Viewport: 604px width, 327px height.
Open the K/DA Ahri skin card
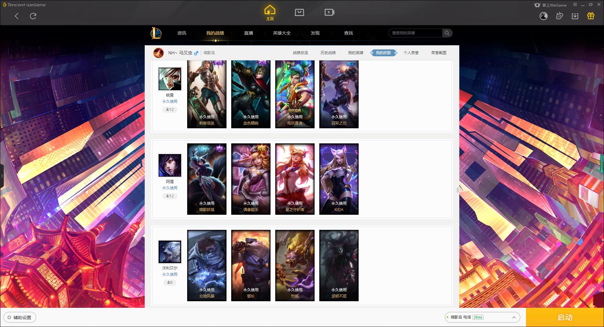[x=339, y=179]
